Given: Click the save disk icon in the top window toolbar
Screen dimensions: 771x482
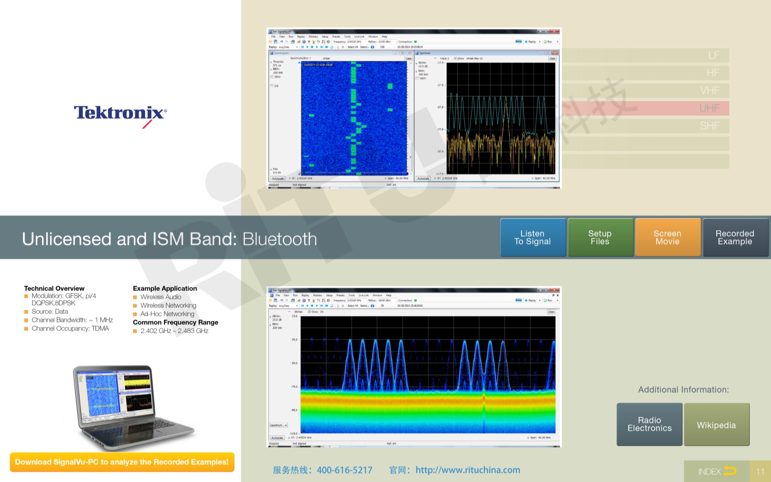Looking at the screenshot, I should [275, 42].
